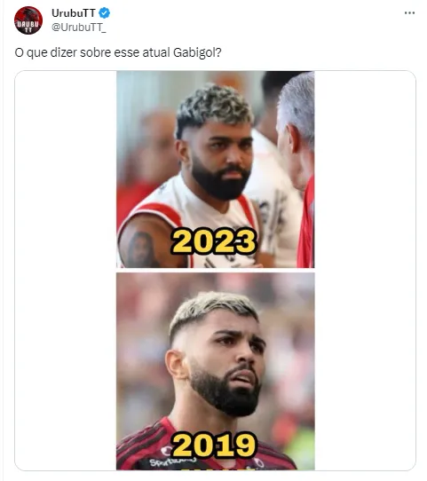427x481 pixels.
Task: Click the blank area left of the photos
Action: pos(66,270)
